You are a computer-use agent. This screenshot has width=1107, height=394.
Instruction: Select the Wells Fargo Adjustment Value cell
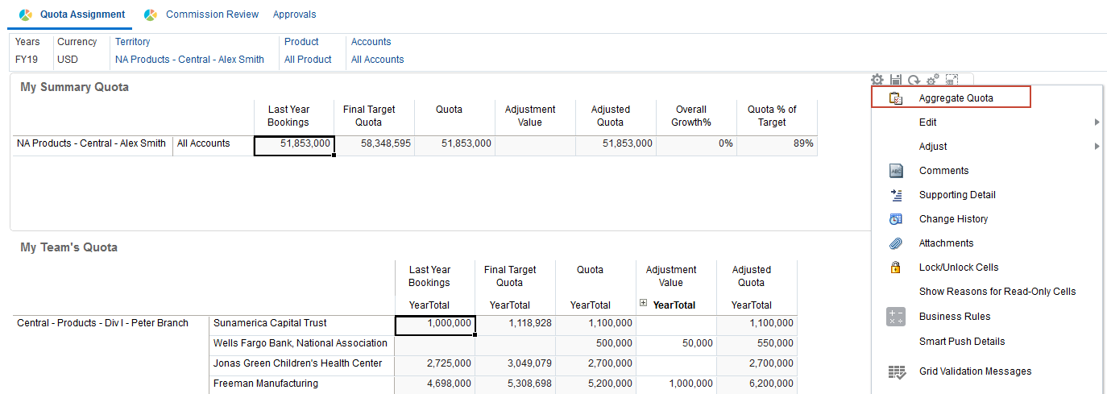676,343
